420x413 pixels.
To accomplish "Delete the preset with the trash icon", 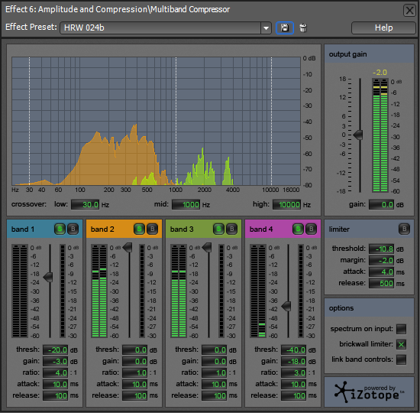I will 303,28.
